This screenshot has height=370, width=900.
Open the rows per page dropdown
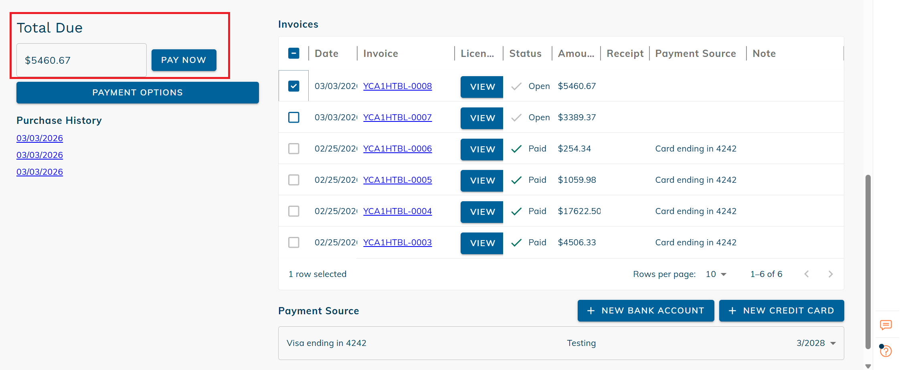click(x=716, y=274)
